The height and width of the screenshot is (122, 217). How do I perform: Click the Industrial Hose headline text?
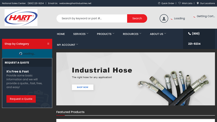pos(102,70)
